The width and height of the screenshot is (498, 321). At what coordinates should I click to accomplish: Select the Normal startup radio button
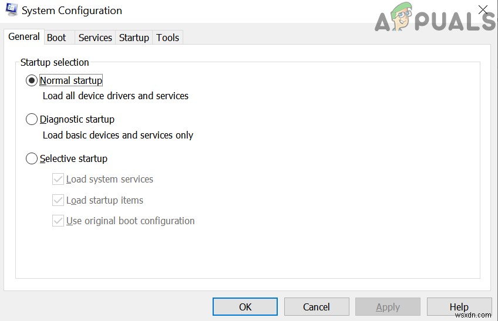(32, 80)
